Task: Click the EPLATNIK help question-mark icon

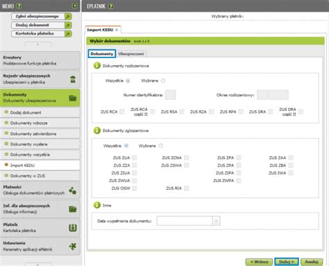Action: (111, 6)
